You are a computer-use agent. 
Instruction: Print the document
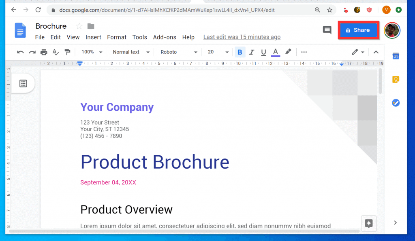[x=44, y=52]
